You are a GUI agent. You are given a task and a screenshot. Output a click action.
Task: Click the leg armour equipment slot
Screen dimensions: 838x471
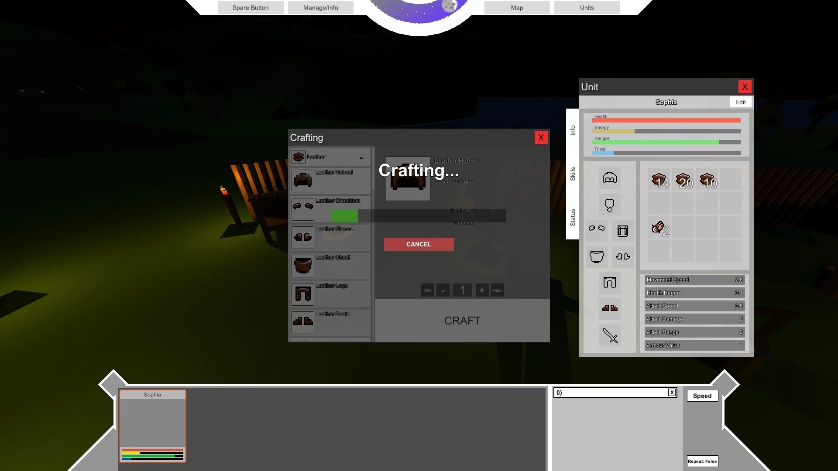(610, 283)
